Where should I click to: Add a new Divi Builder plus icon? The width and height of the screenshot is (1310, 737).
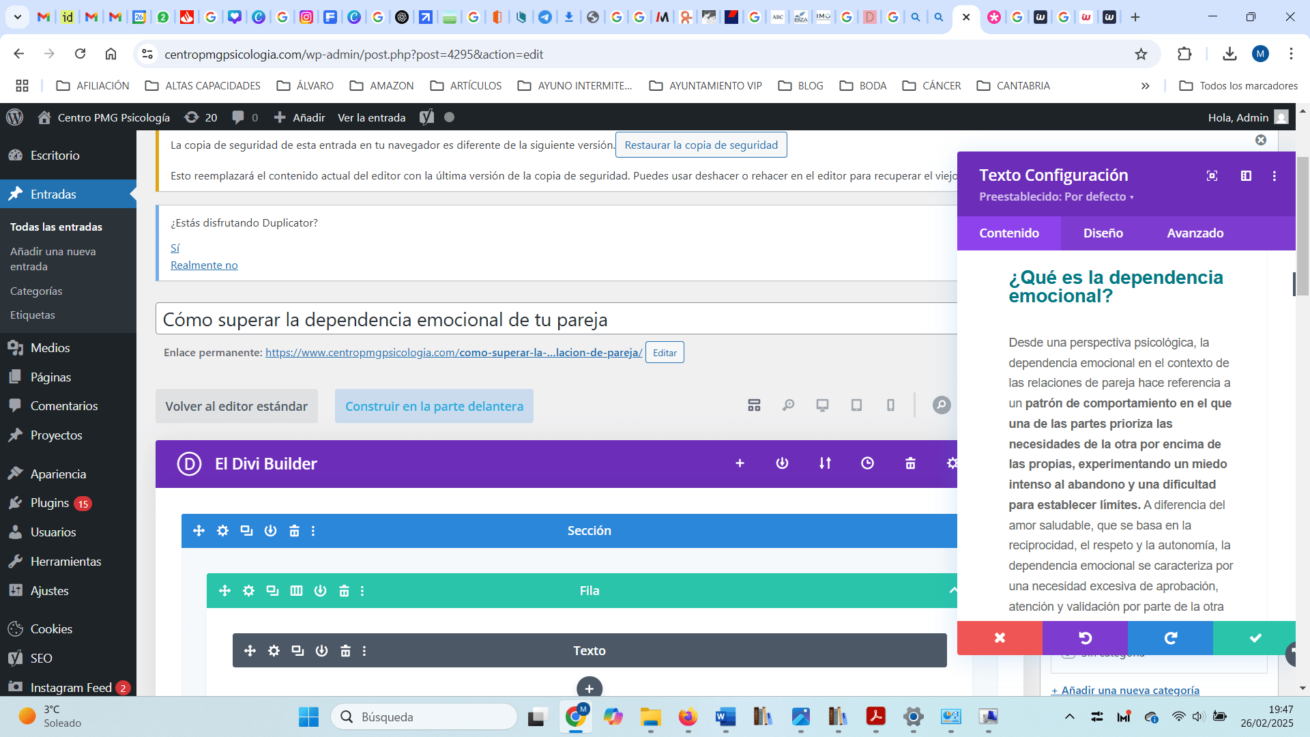740,463
